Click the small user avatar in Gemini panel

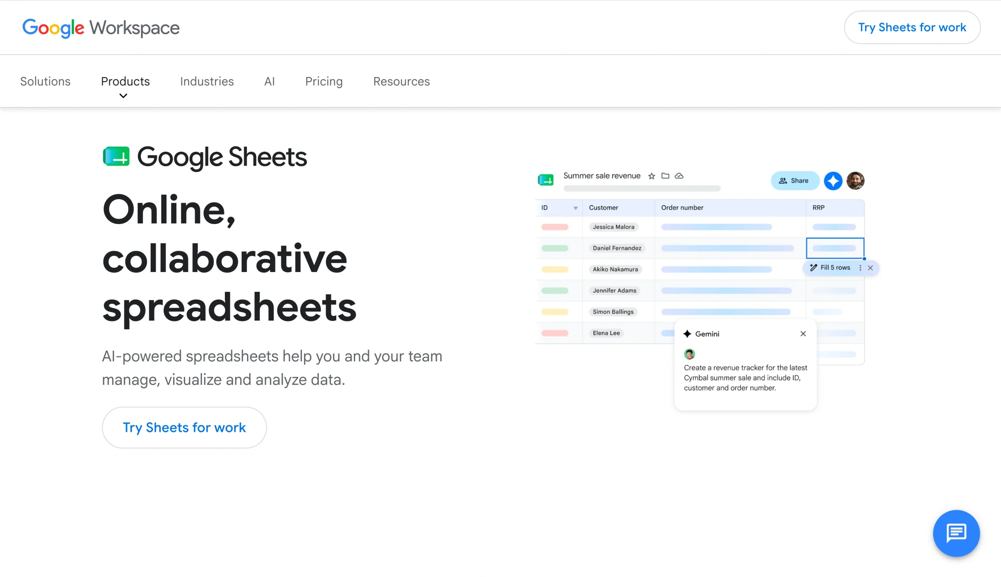[689, 354]
